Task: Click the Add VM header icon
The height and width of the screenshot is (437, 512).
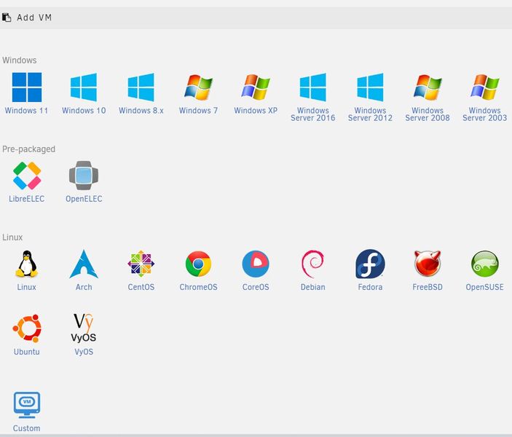Action: [7, 17]
